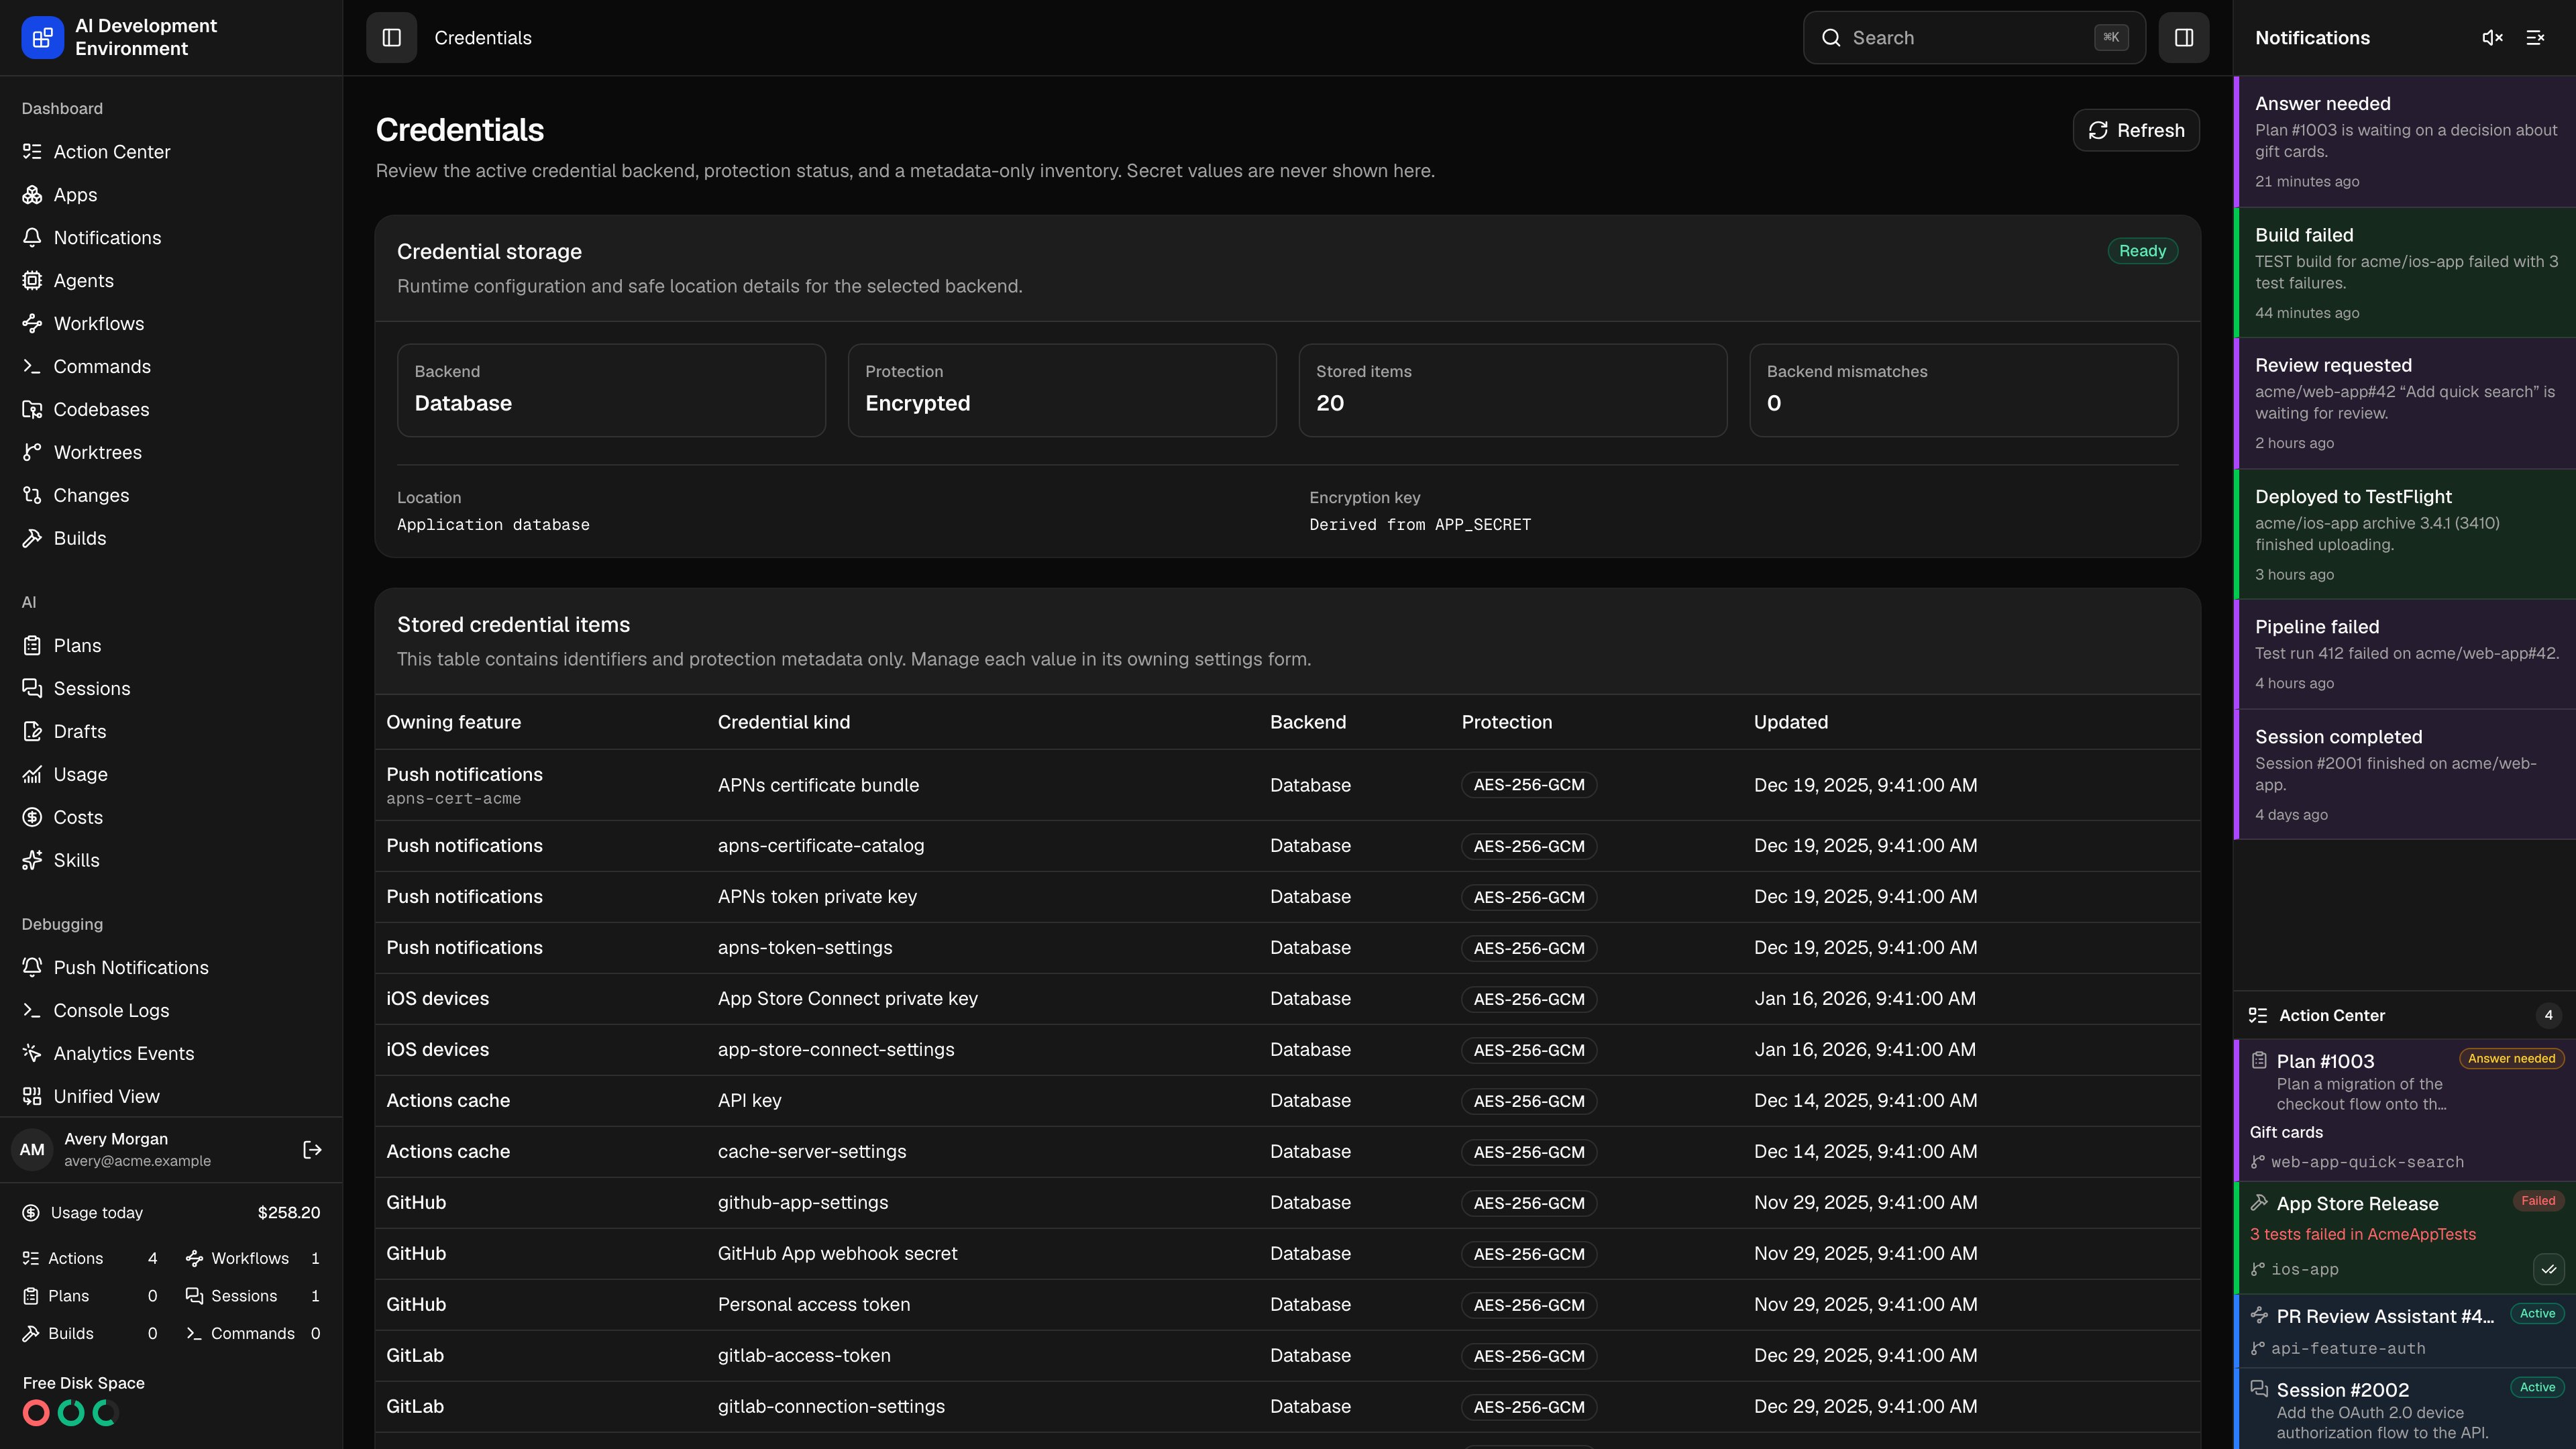Click the web-app-quick-search branch label
2576x1449 pixels.
[2367, 1162]
